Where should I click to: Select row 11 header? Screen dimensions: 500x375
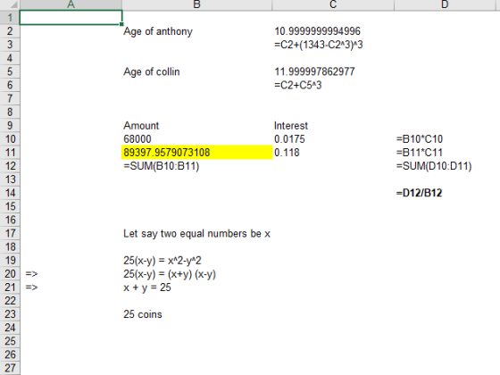click(x=10, y=153)
